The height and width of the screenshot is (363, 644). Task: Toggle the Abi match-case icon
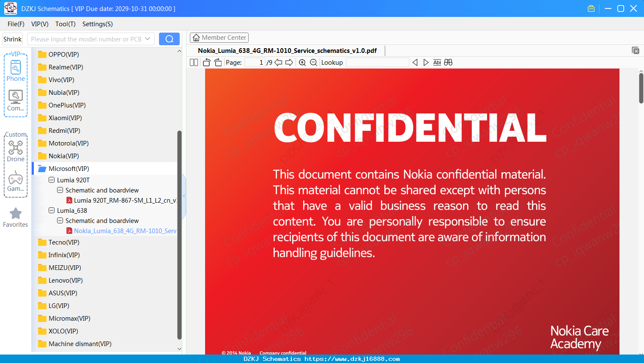437,63
